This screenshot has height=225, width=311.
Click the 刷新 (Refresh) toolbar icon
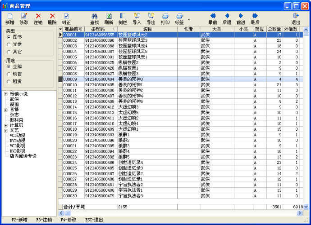(109, 18)
